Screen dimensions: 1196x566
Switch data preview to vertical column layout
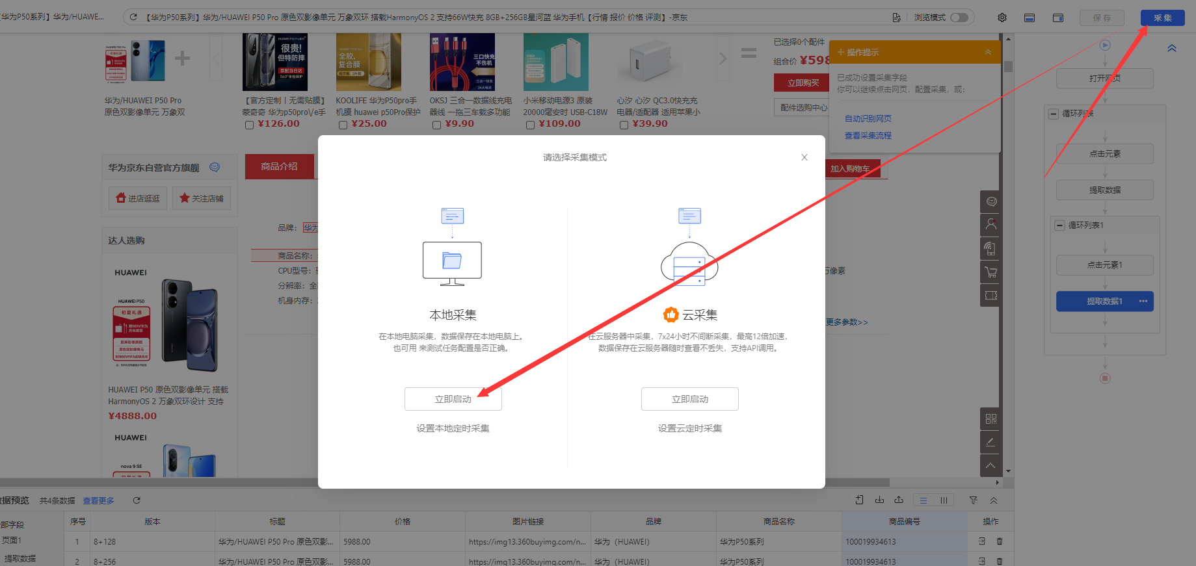click(x=944, y=500)
